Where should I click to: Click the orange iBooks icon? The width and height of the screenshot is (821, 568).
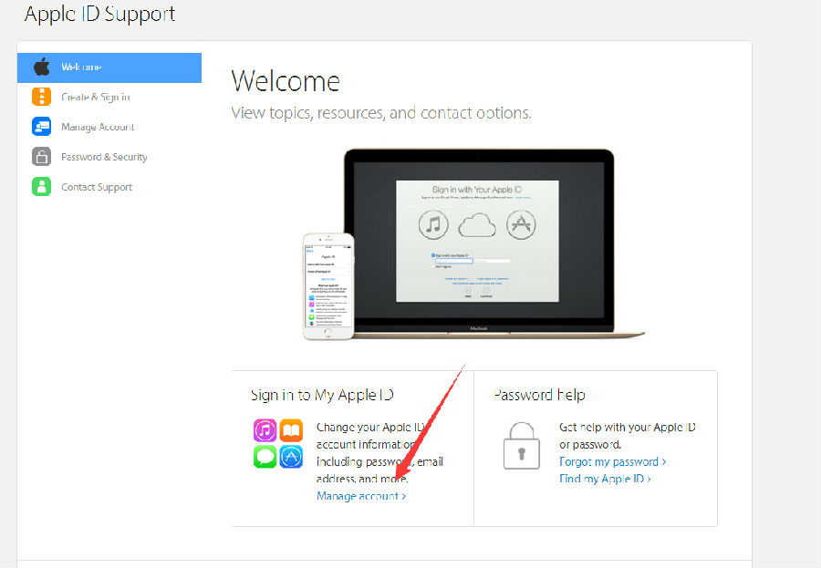[291, 430]
